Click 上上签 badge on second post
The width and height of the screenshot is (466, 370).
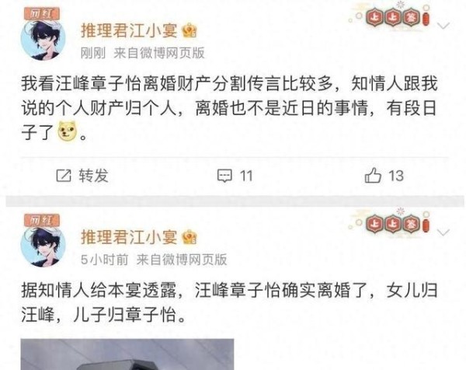tap(392, 224)
